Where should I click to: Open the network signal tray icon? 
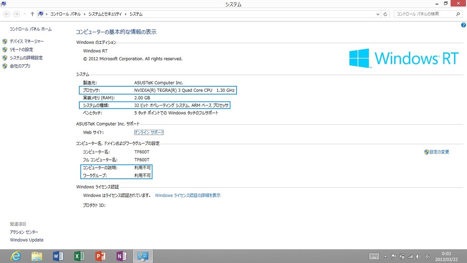(410, 257)
